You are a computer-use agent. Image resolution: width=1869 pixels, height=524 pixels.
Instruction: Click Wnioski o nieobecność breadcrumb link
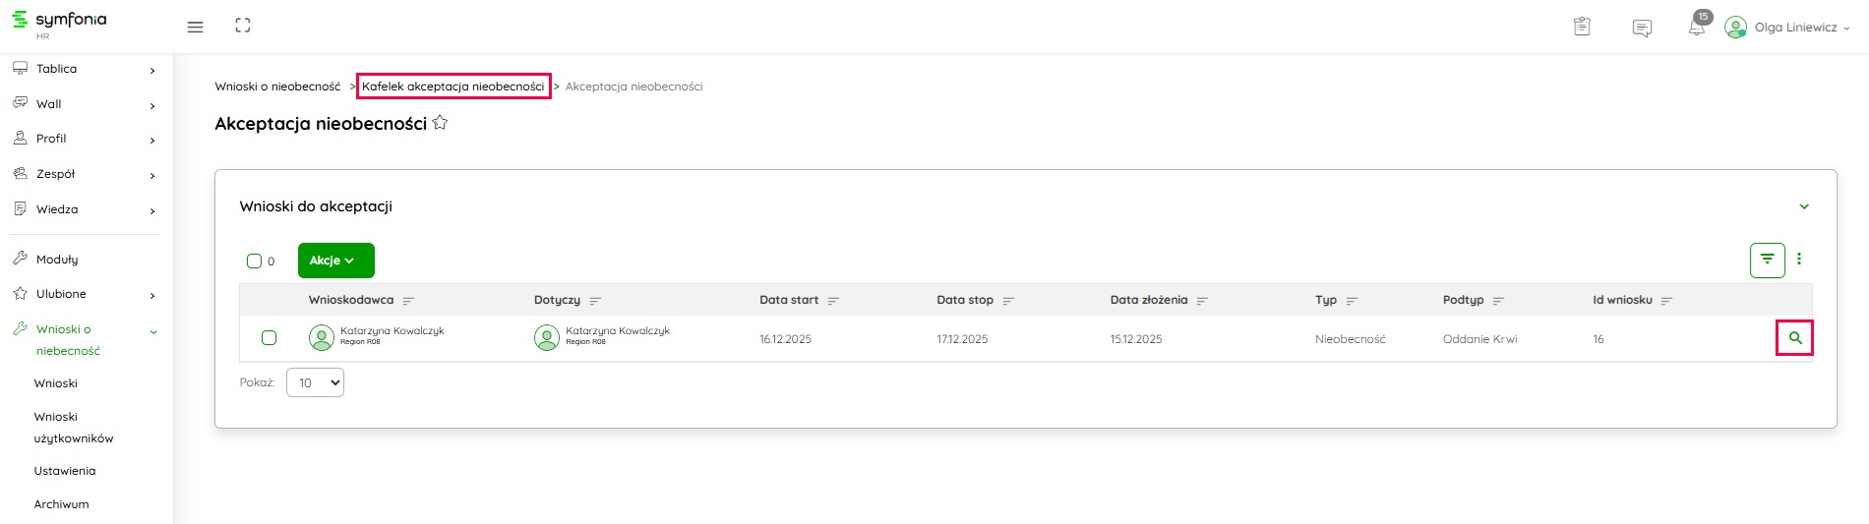(277, 87)
